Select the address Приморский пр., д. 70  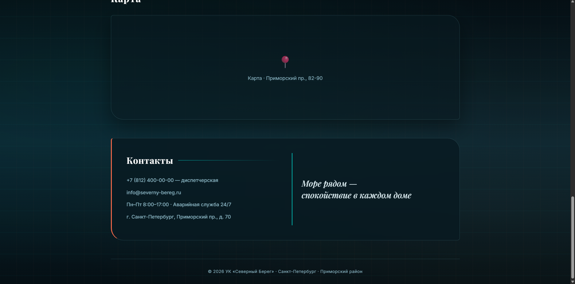(204, 217)
